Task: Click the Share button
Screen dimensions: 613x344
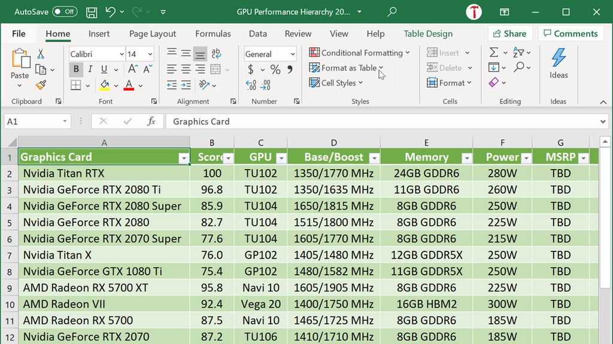Action: click(x=510, y=33)
